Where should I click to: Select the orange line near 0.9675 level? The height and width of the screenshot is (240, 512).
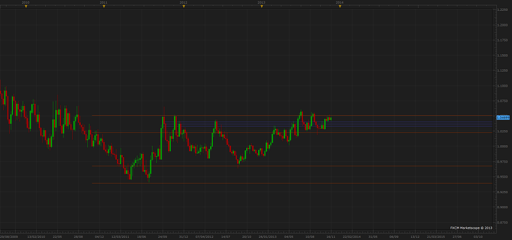291,166
